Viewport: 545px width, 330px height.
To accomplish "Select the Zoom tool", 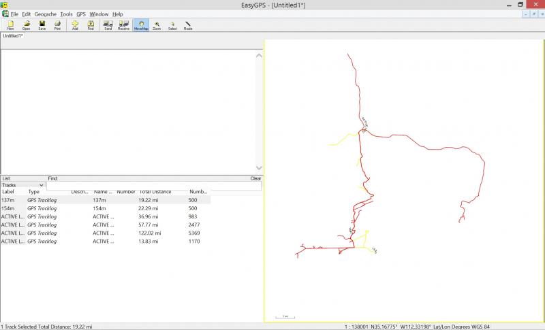I will tap(157, 25).
